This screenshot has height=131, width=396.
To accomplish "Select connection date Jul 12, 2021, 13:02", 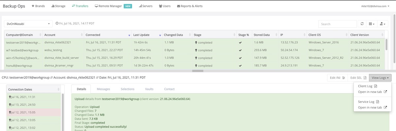I will 34,127.
